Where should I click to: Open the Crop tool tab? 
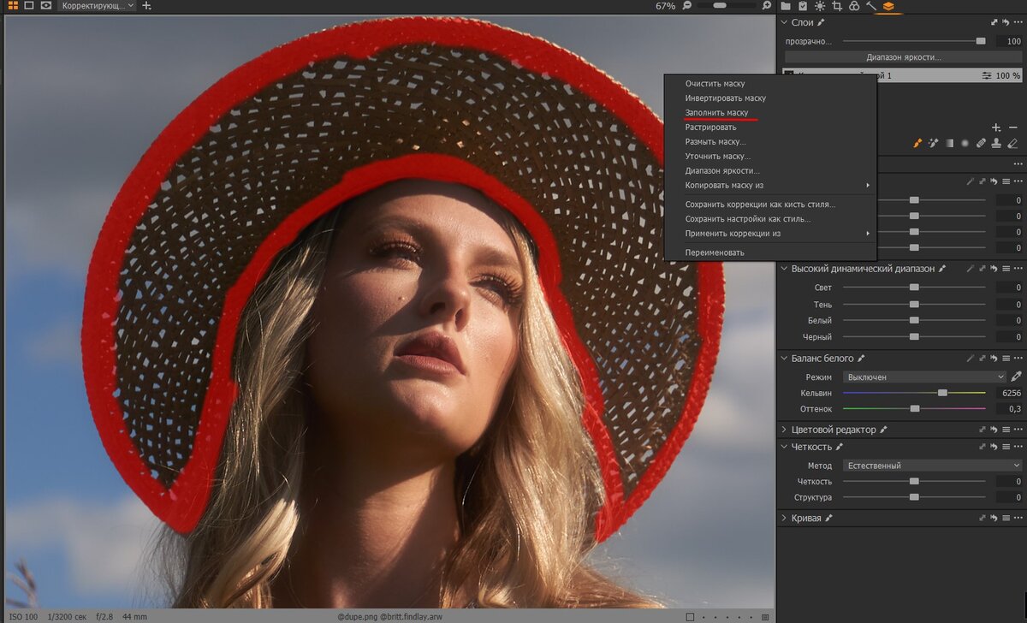click(x=837, y=6)
